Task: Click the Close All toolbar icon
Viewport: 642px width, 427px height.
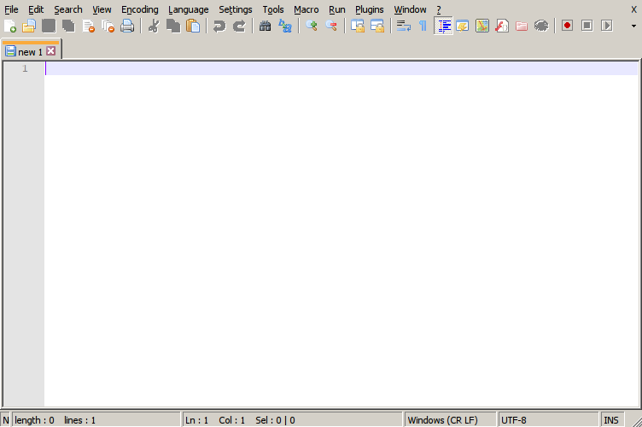Action: (x=108, y=26)
